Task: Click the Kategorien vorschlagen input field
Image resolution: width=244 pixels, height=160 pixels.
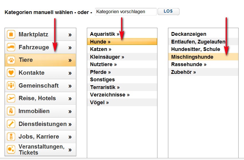Action: [125, 12]
